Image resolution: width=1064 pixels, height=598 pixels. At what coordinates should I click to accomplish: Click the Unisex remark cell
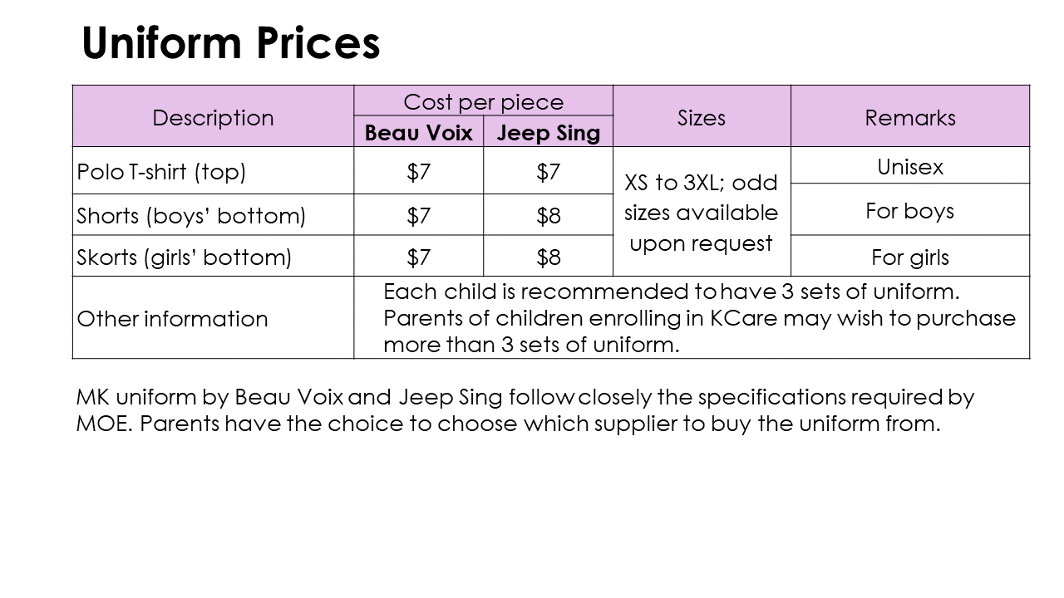click(x=910, y=166)
